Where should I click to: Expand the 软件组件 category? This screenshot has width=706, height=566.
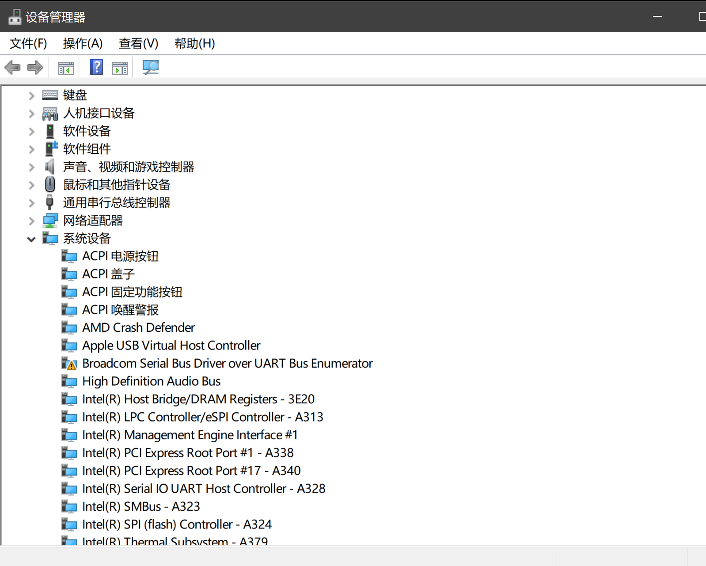coord(31,149)
